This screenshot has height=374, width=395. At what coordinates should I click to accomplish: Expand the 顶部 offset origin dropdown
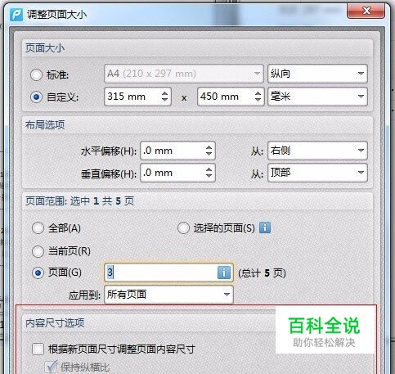[317, 173]
